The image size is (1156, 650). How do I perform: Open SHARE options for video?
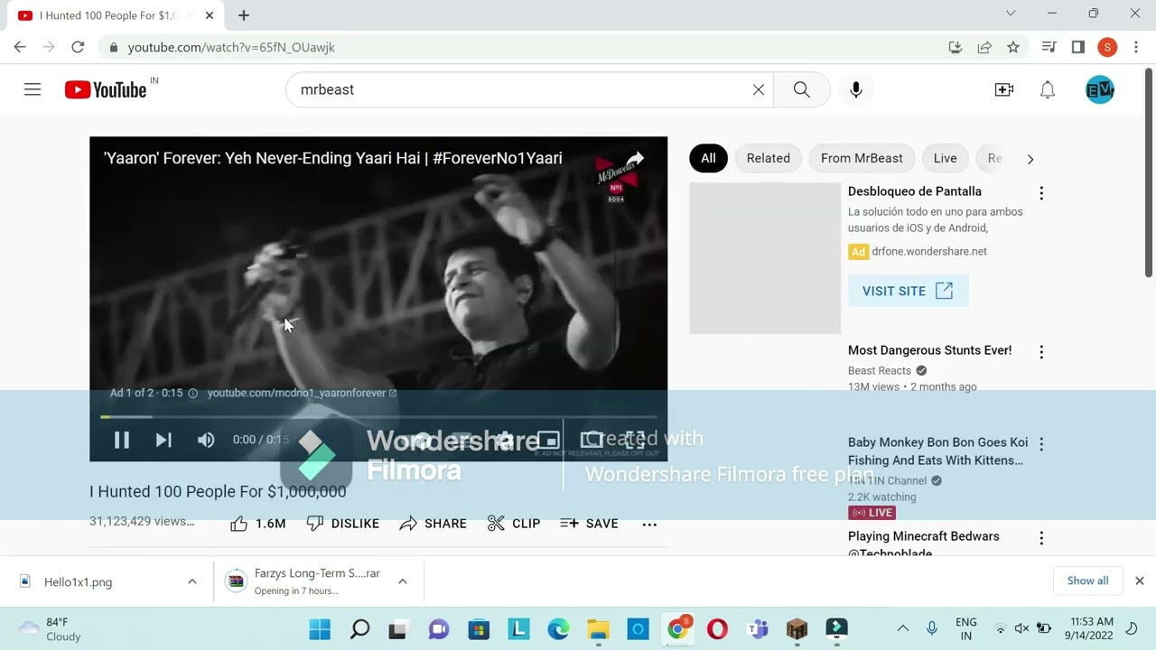click(x=433, y=524)
